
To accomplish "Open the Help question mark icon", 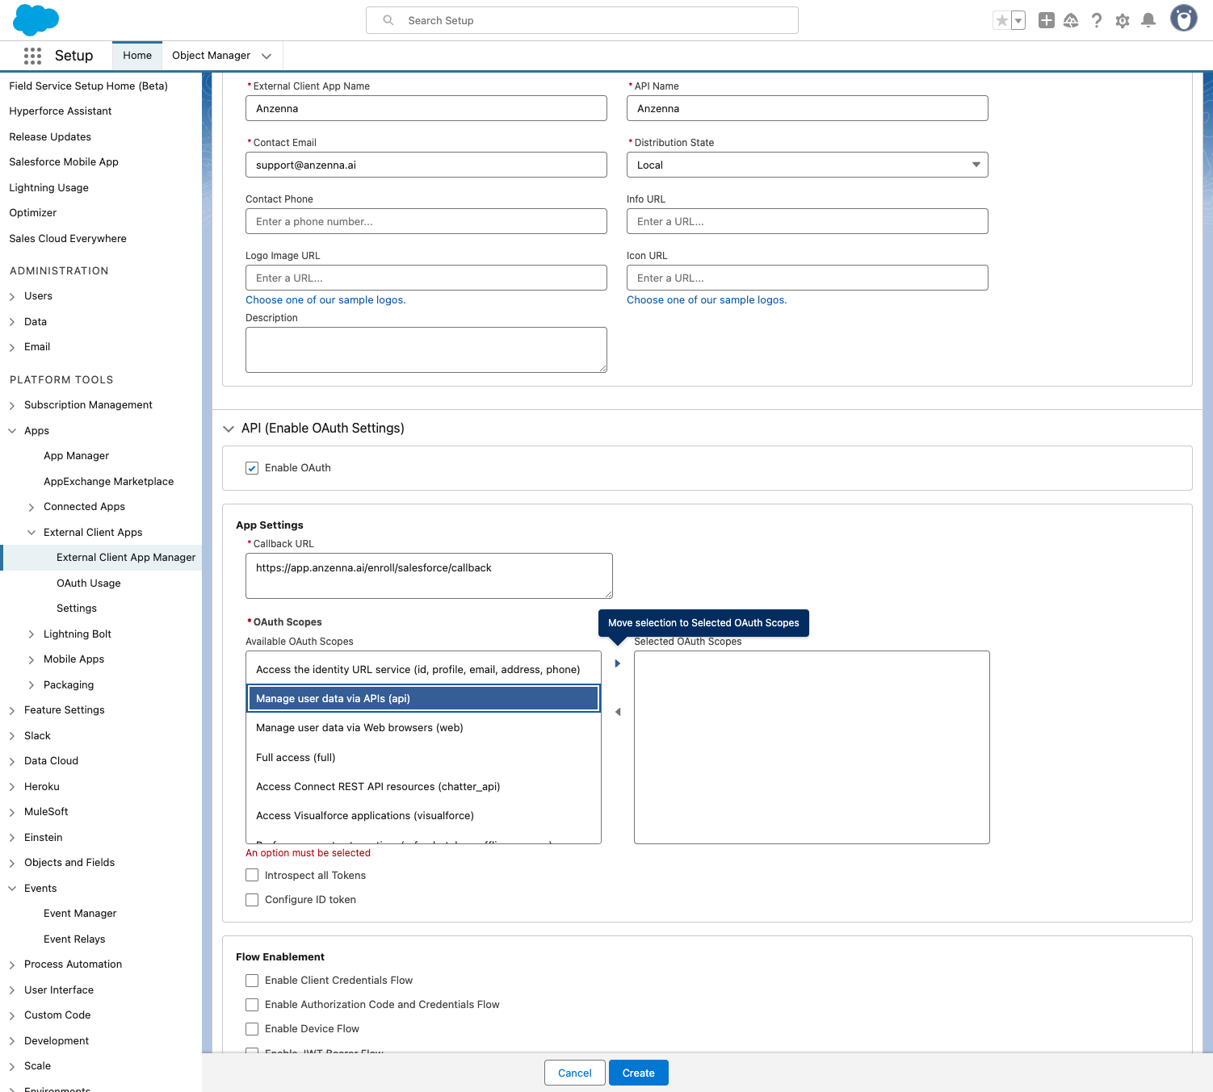I will [1096, 21].
